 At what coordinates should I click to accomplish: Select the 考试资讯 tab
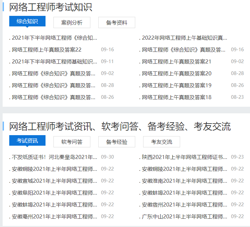coord(27,140)
